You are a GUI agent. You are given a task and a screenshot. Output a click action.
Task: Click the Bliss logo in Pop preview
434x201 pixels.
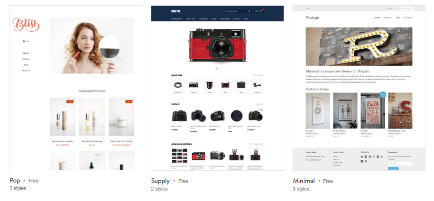point(26,25)
